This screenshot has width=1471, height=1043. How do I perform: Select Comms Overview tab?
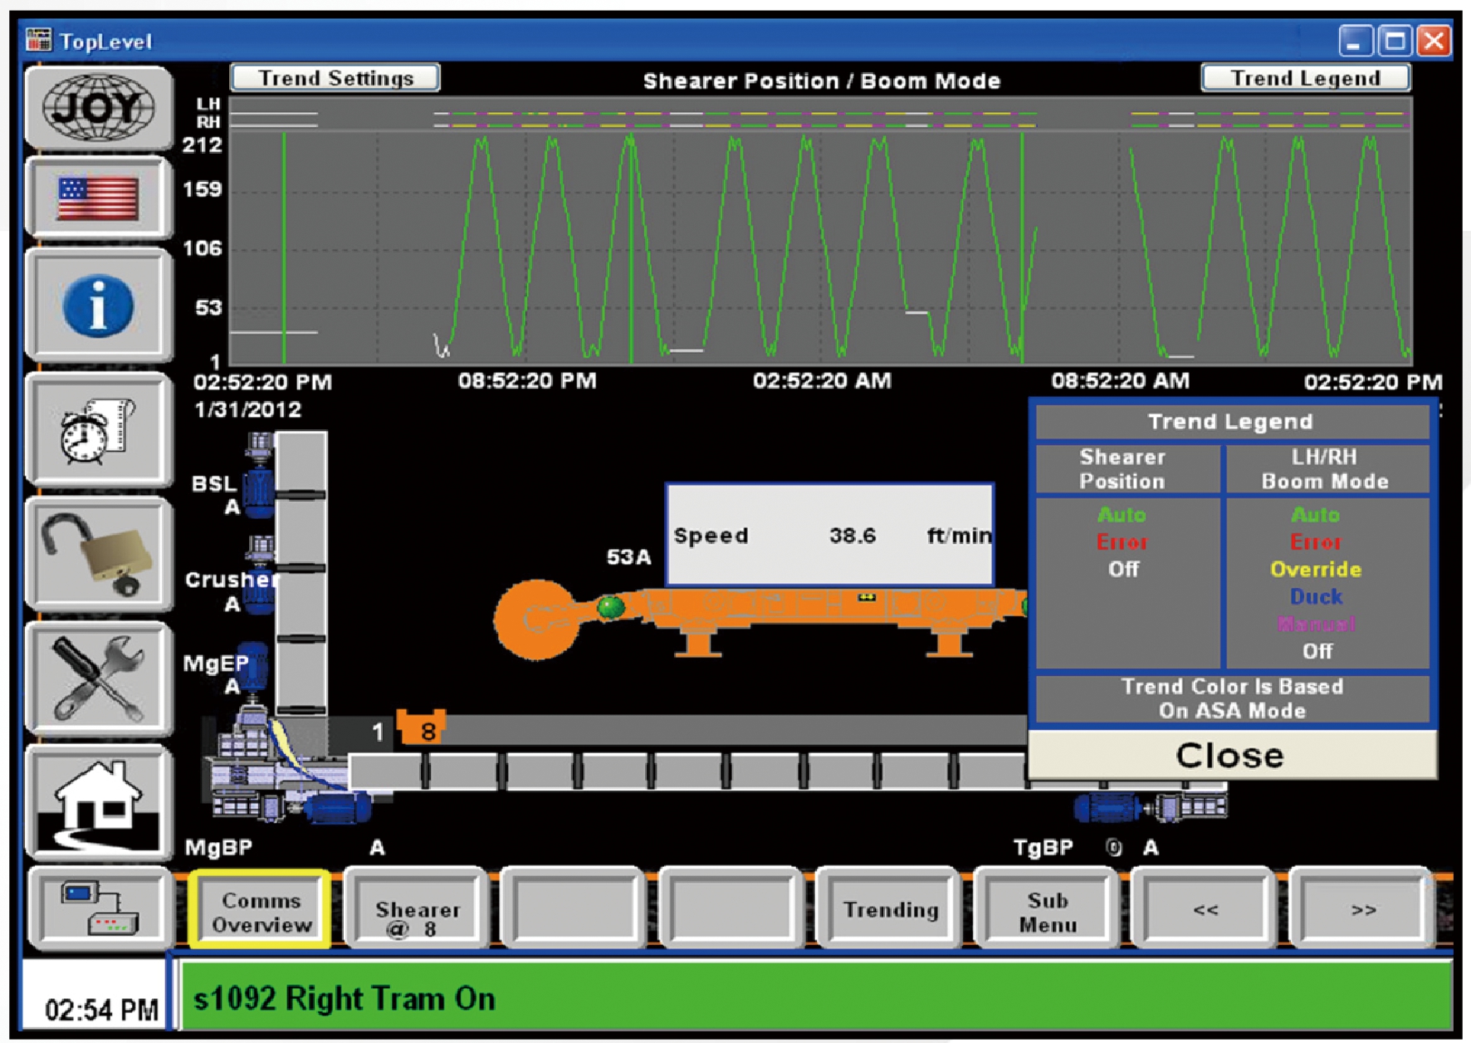point(261,911)
